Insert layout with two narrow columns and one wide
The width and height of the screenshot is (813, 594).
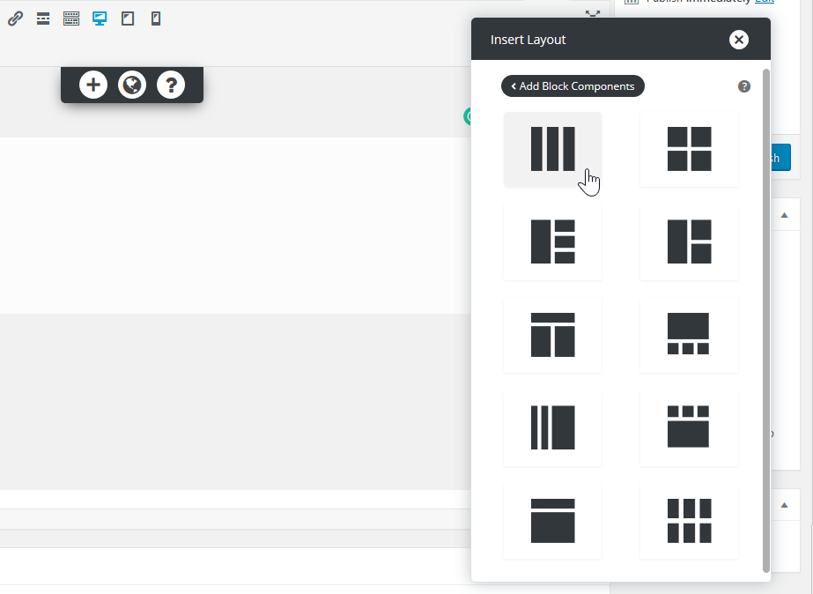tap(552, 428)
